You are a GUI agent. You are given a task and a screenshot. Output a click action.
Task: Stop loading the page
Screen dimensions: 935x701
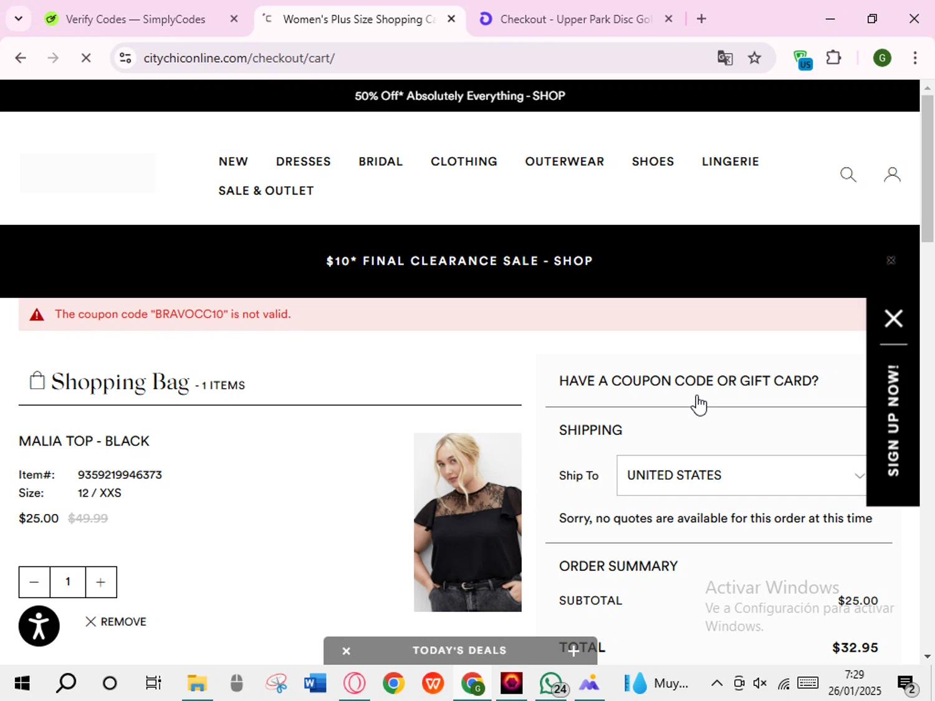(86, 58)
